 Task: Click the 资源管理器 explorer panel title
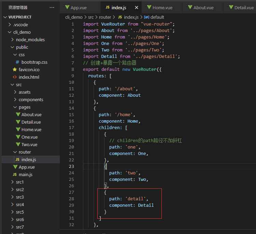click(x=18, y=7)
